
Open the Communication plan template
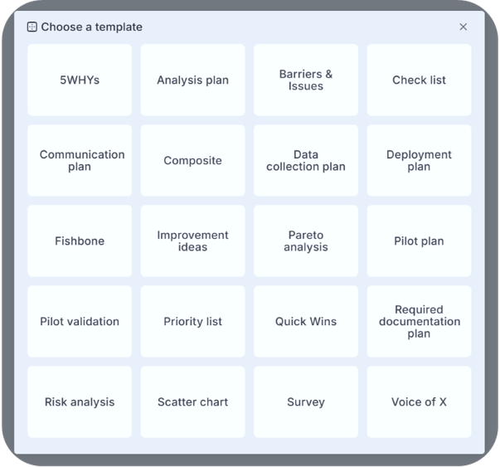tap(80, 161)
